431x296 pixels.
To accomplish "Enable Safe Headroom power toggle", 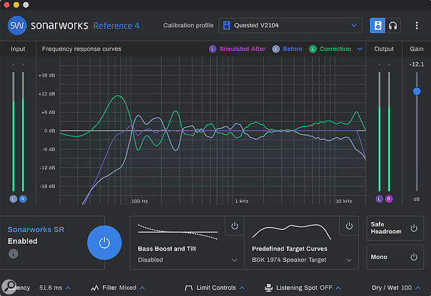I will click(414, 228).
